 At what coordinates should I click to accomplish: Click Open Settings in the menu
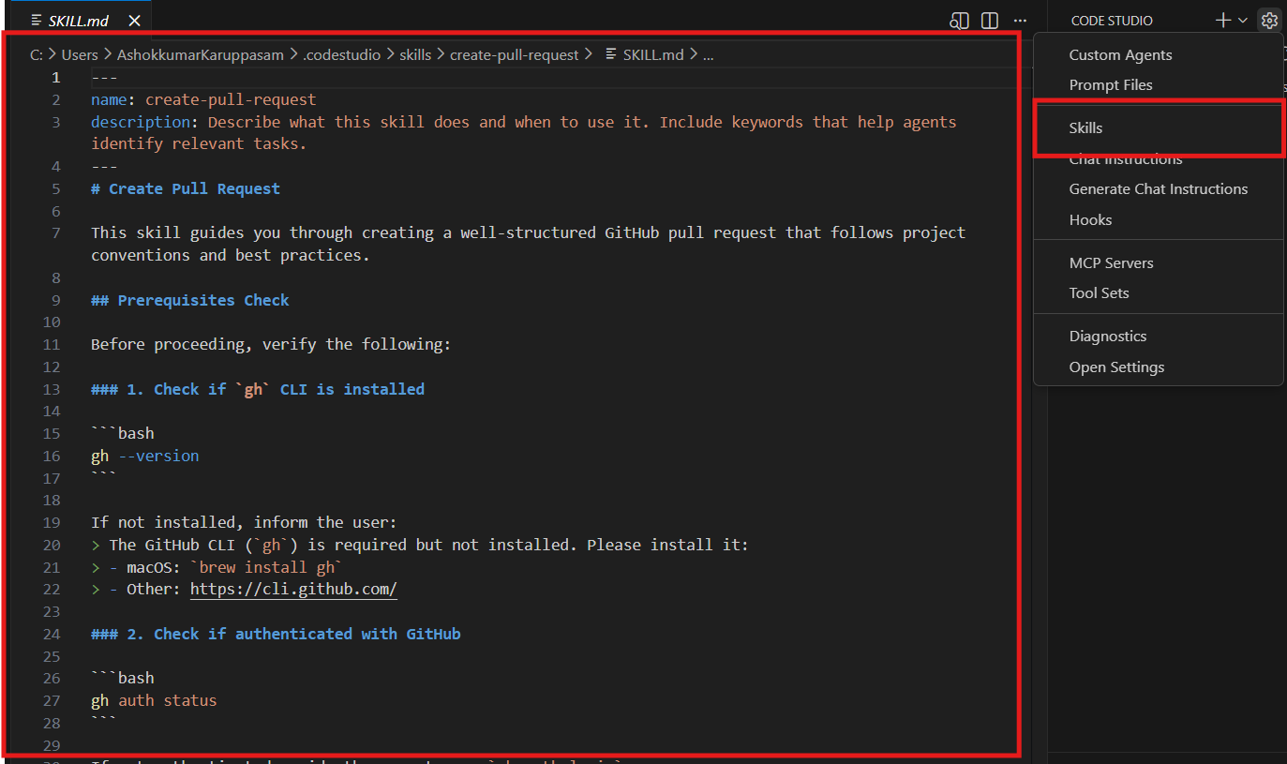[1116, 367]
